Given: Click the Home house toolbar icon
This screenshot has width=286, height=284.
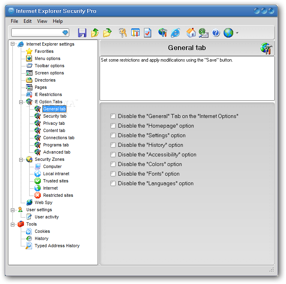Looking at the screenshot, I should [191, 33].
